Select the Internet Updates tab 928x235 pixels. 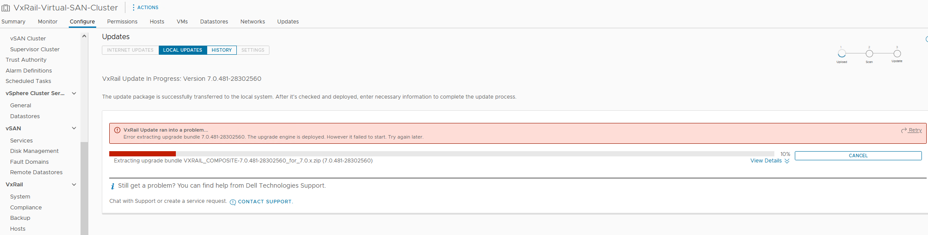point(130,50)
